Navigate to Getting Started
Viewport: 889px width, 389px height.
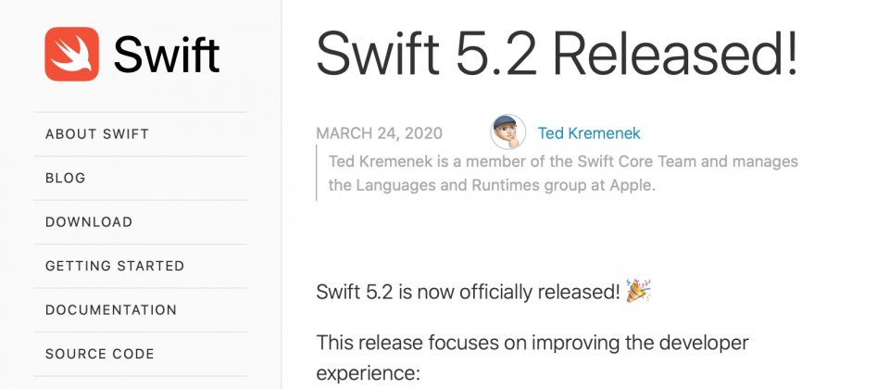115,266
